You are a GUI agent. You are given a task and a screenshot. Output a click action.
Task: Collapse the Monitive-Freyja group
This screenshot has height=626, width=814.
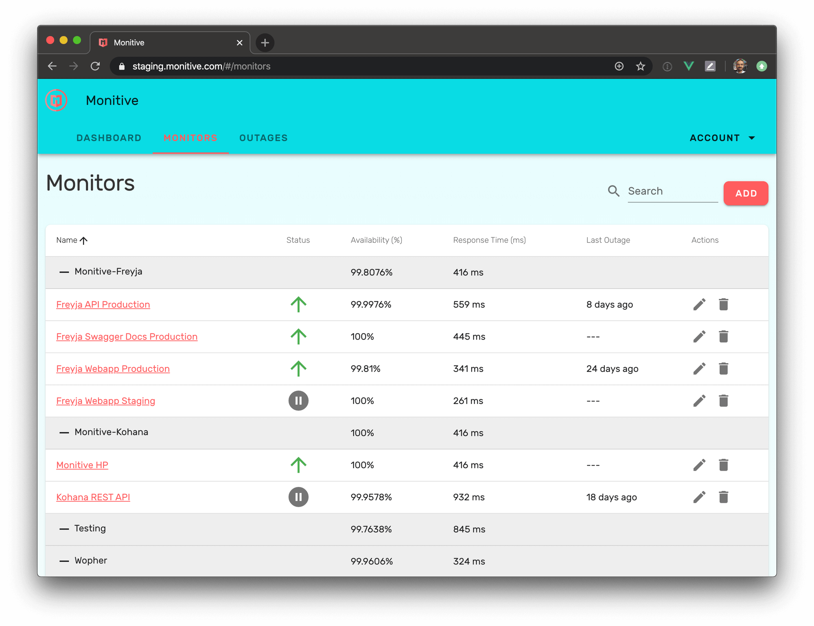[x=64, y=272]
